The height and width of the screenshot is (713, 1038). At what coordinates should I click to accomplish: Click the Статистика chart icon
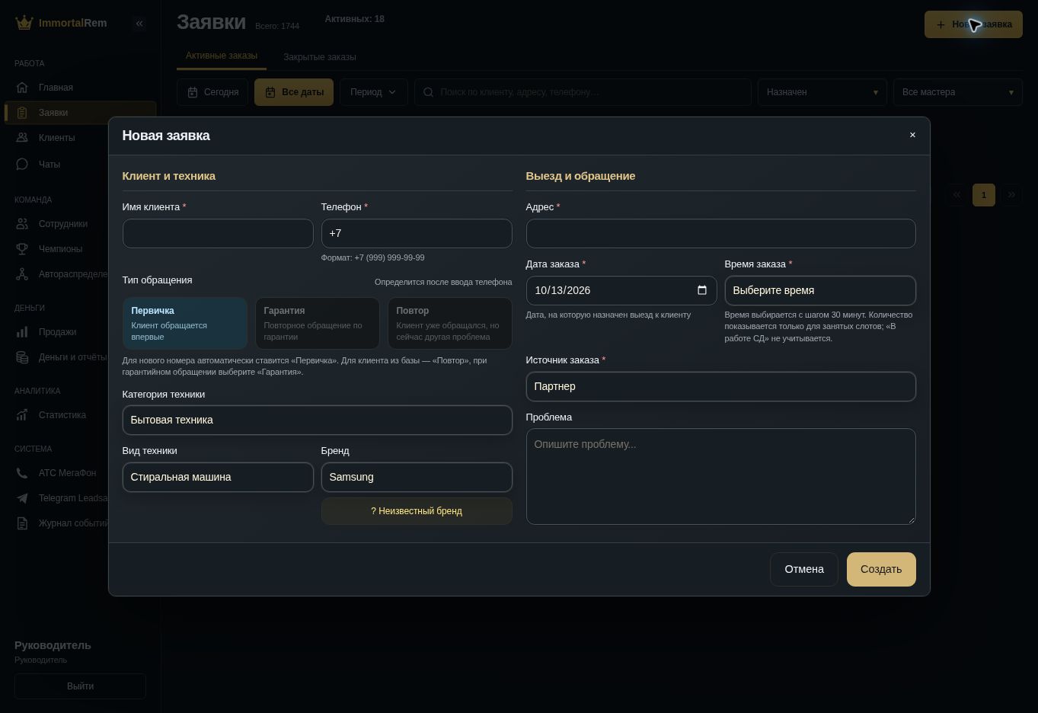[x=22, y=415]
